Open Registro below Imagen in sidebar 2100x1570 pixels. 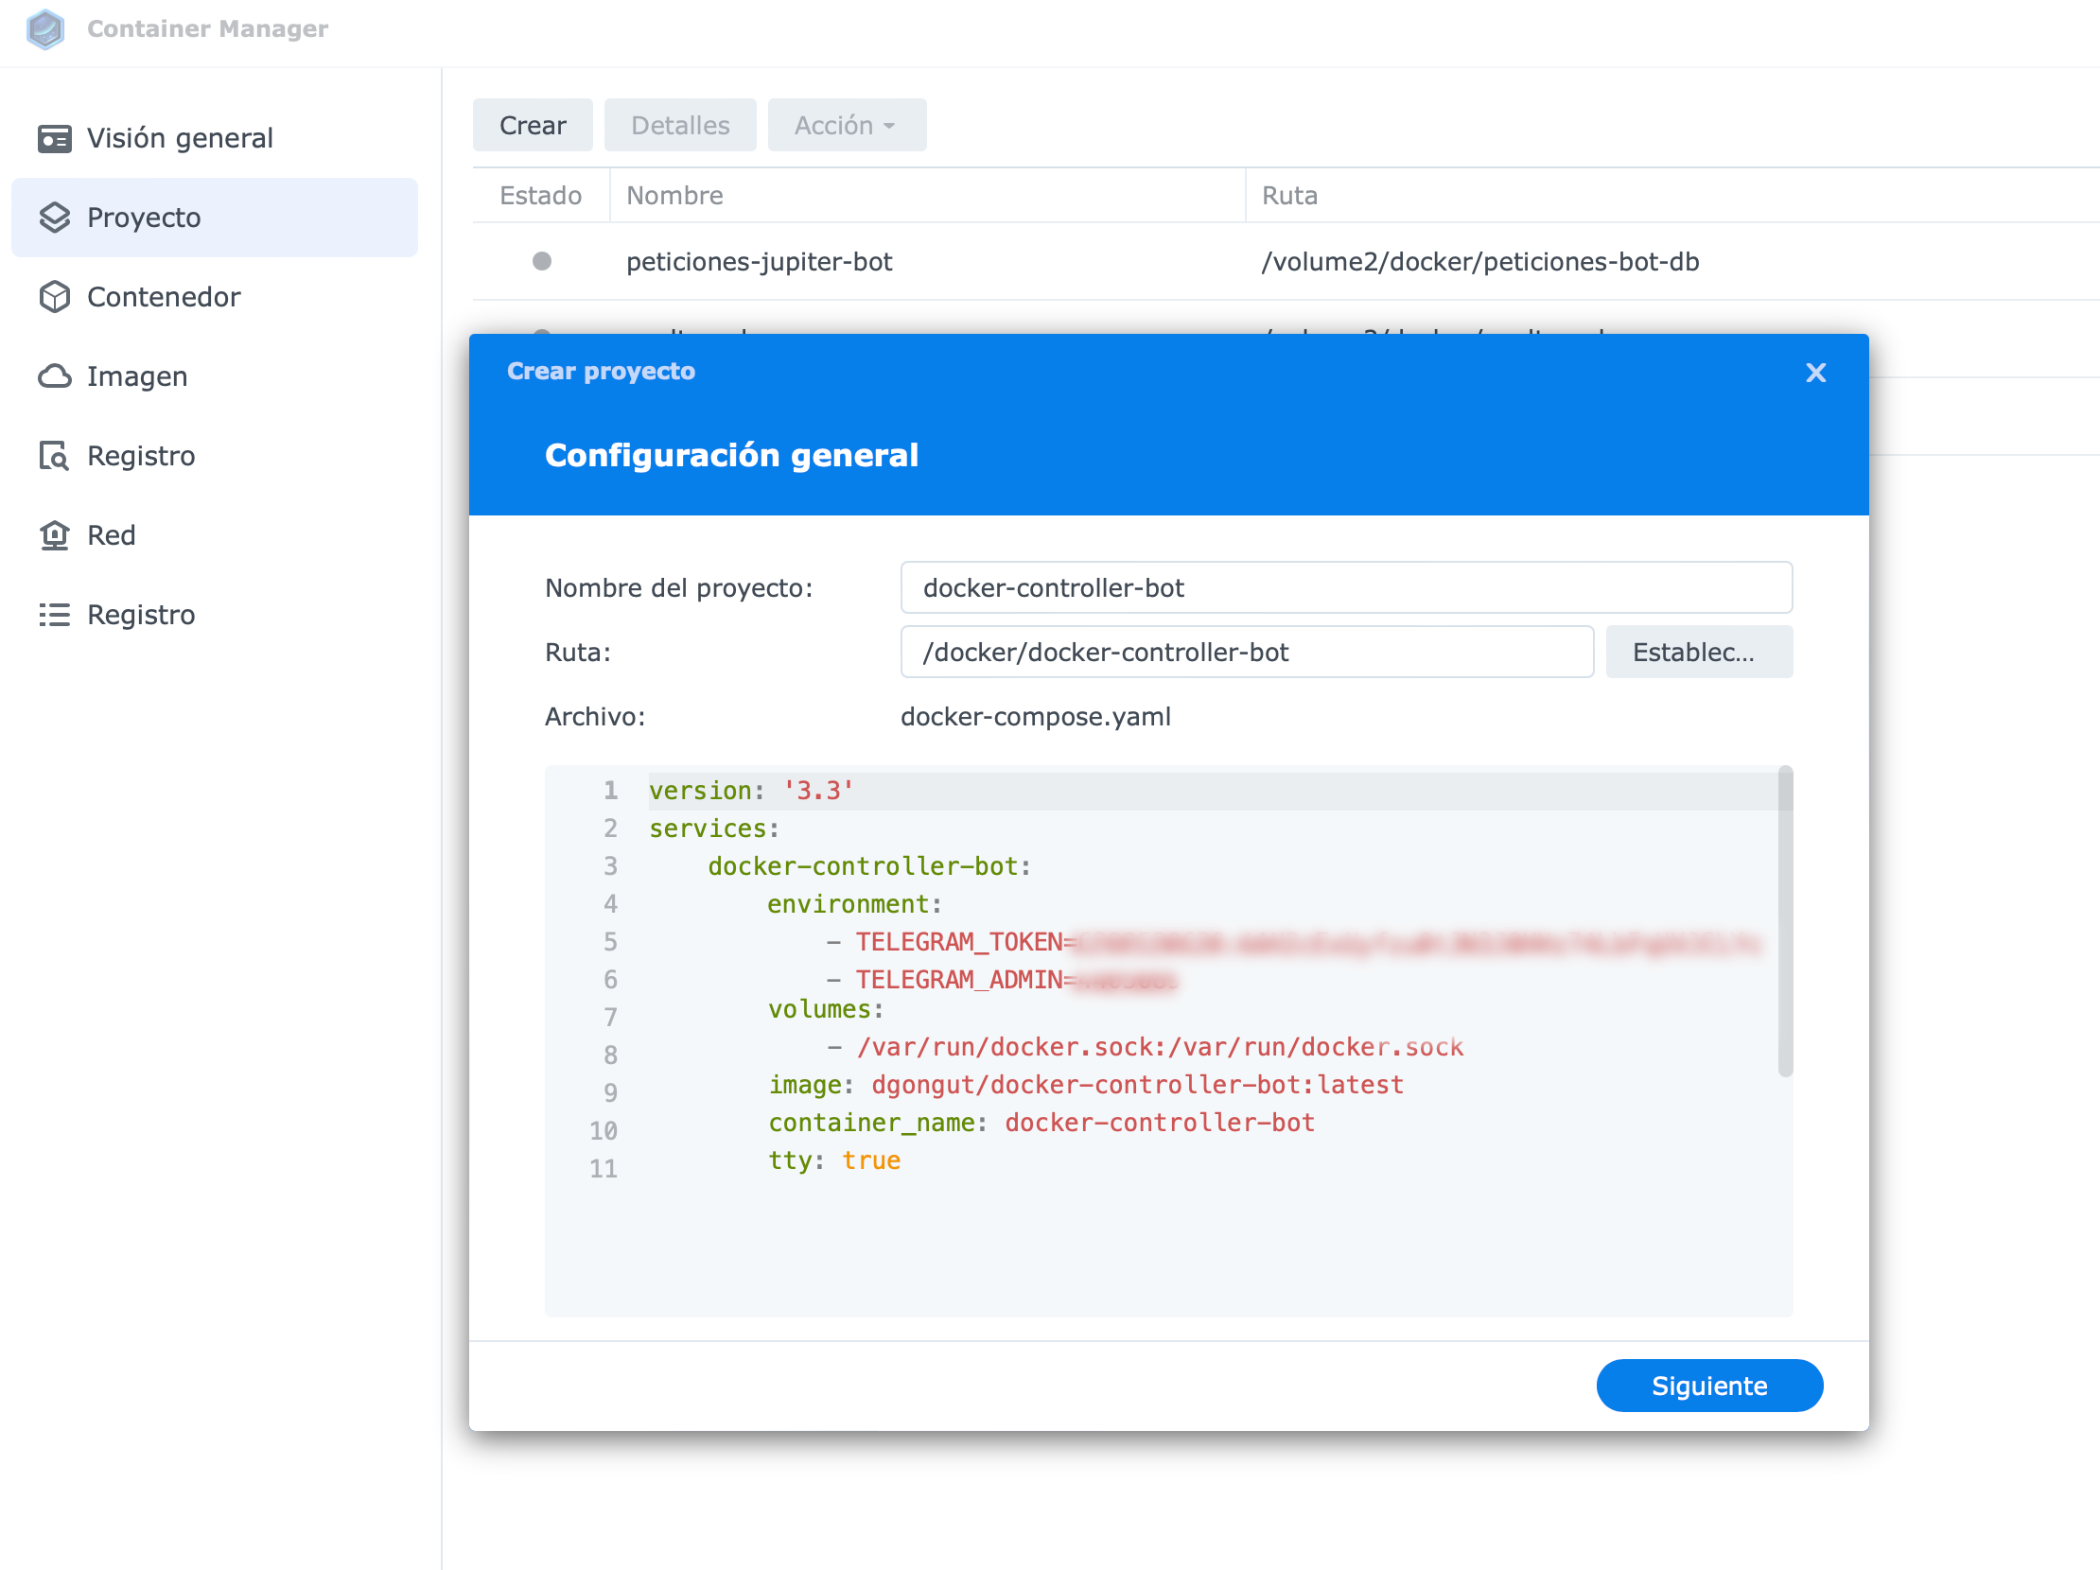(x=215, y=457)
